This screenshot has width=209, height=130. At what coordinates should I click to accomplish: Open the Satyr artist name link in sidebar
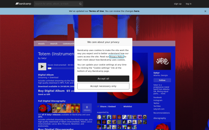(x=156, y=73)
